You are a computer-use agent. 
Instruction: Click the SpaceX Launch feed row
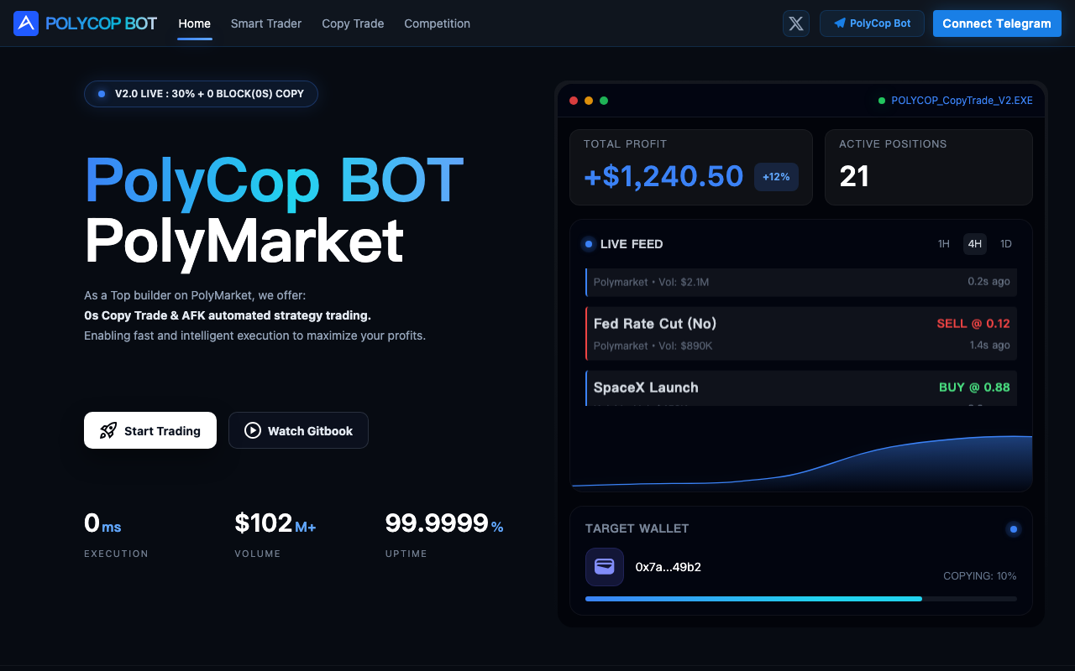click(x=801, y=388)
